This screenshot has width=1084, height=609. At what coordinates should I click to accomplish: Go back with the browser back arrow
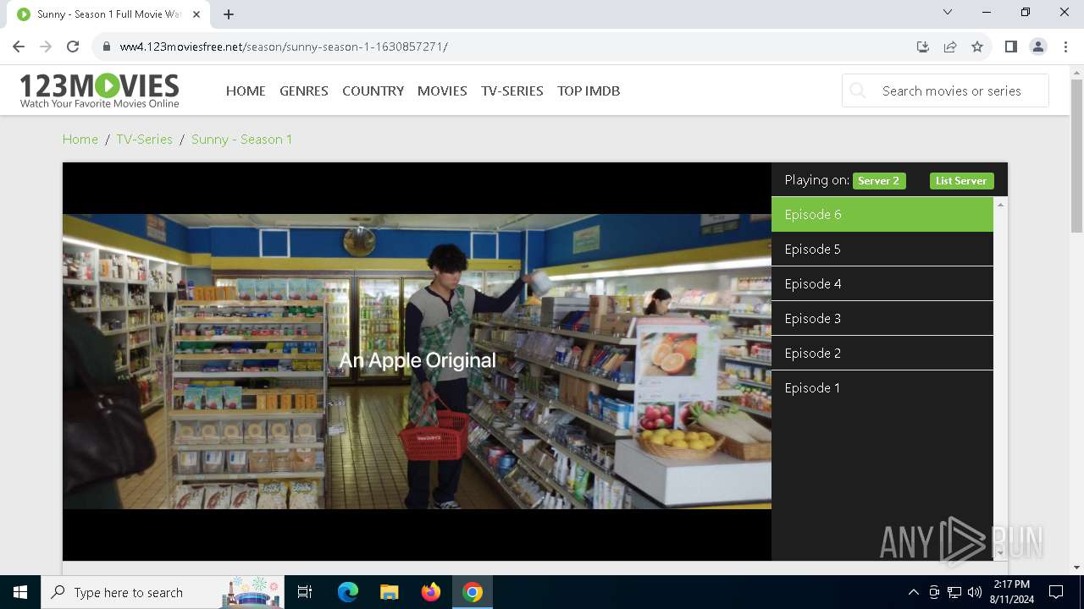(x=19, y=47)
